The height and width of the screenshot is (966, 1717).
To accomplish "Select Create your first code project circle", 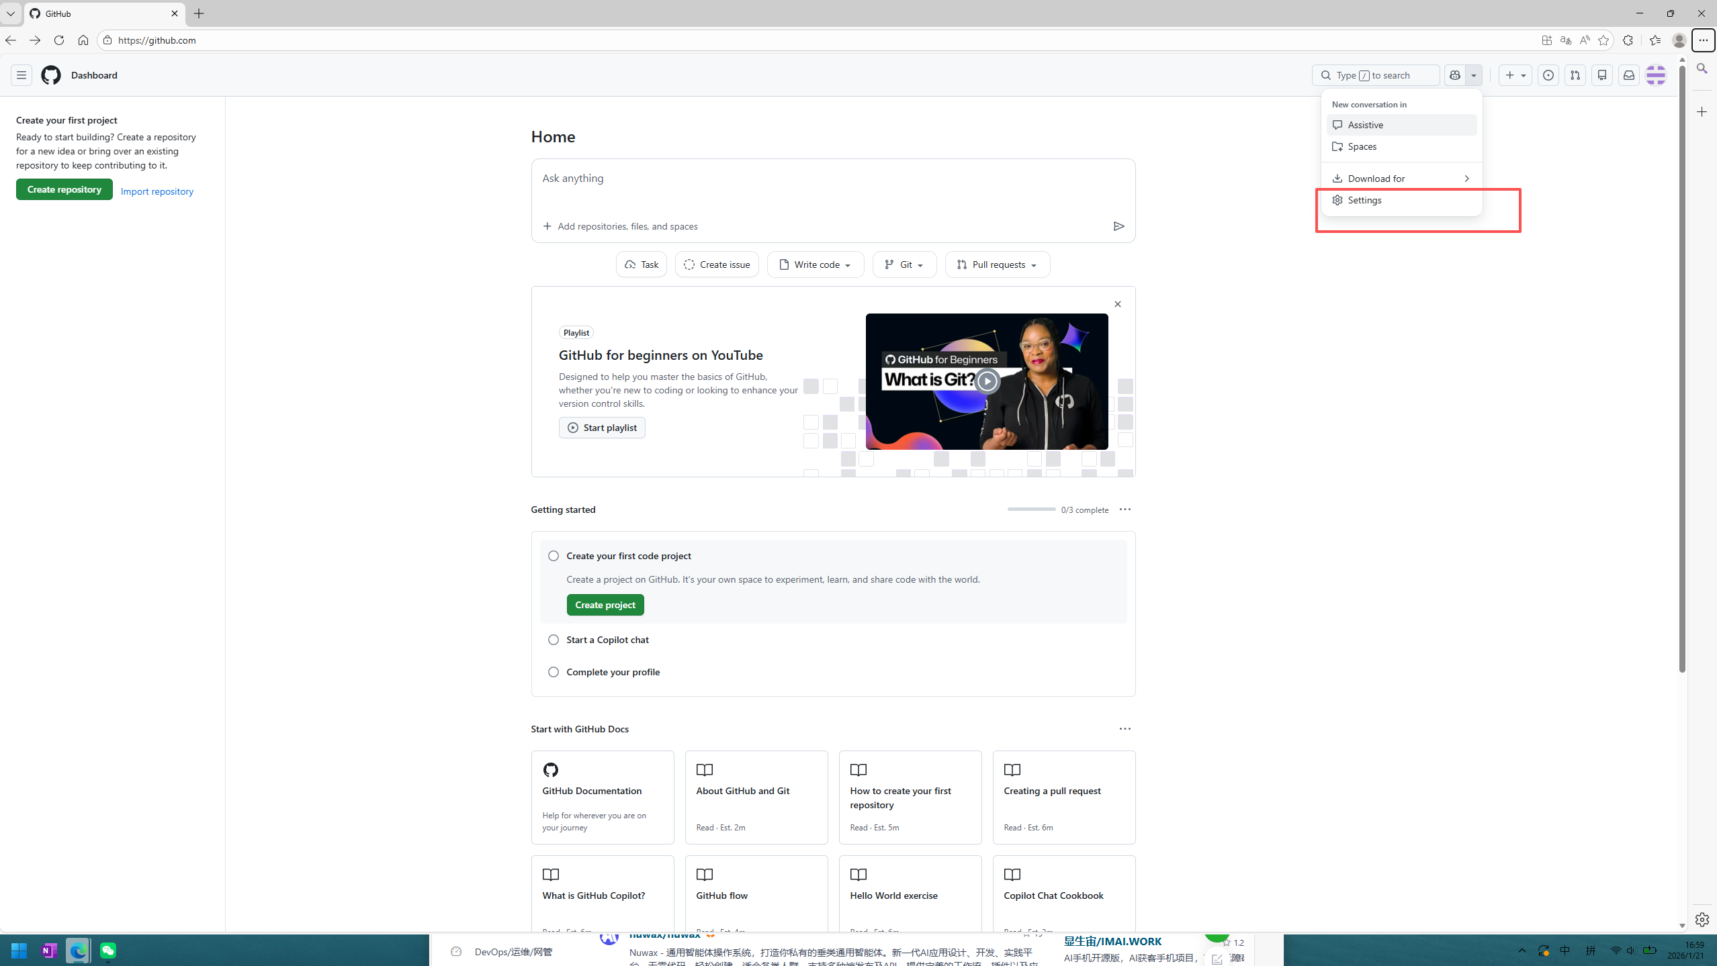I will click(x=554, y=556).
